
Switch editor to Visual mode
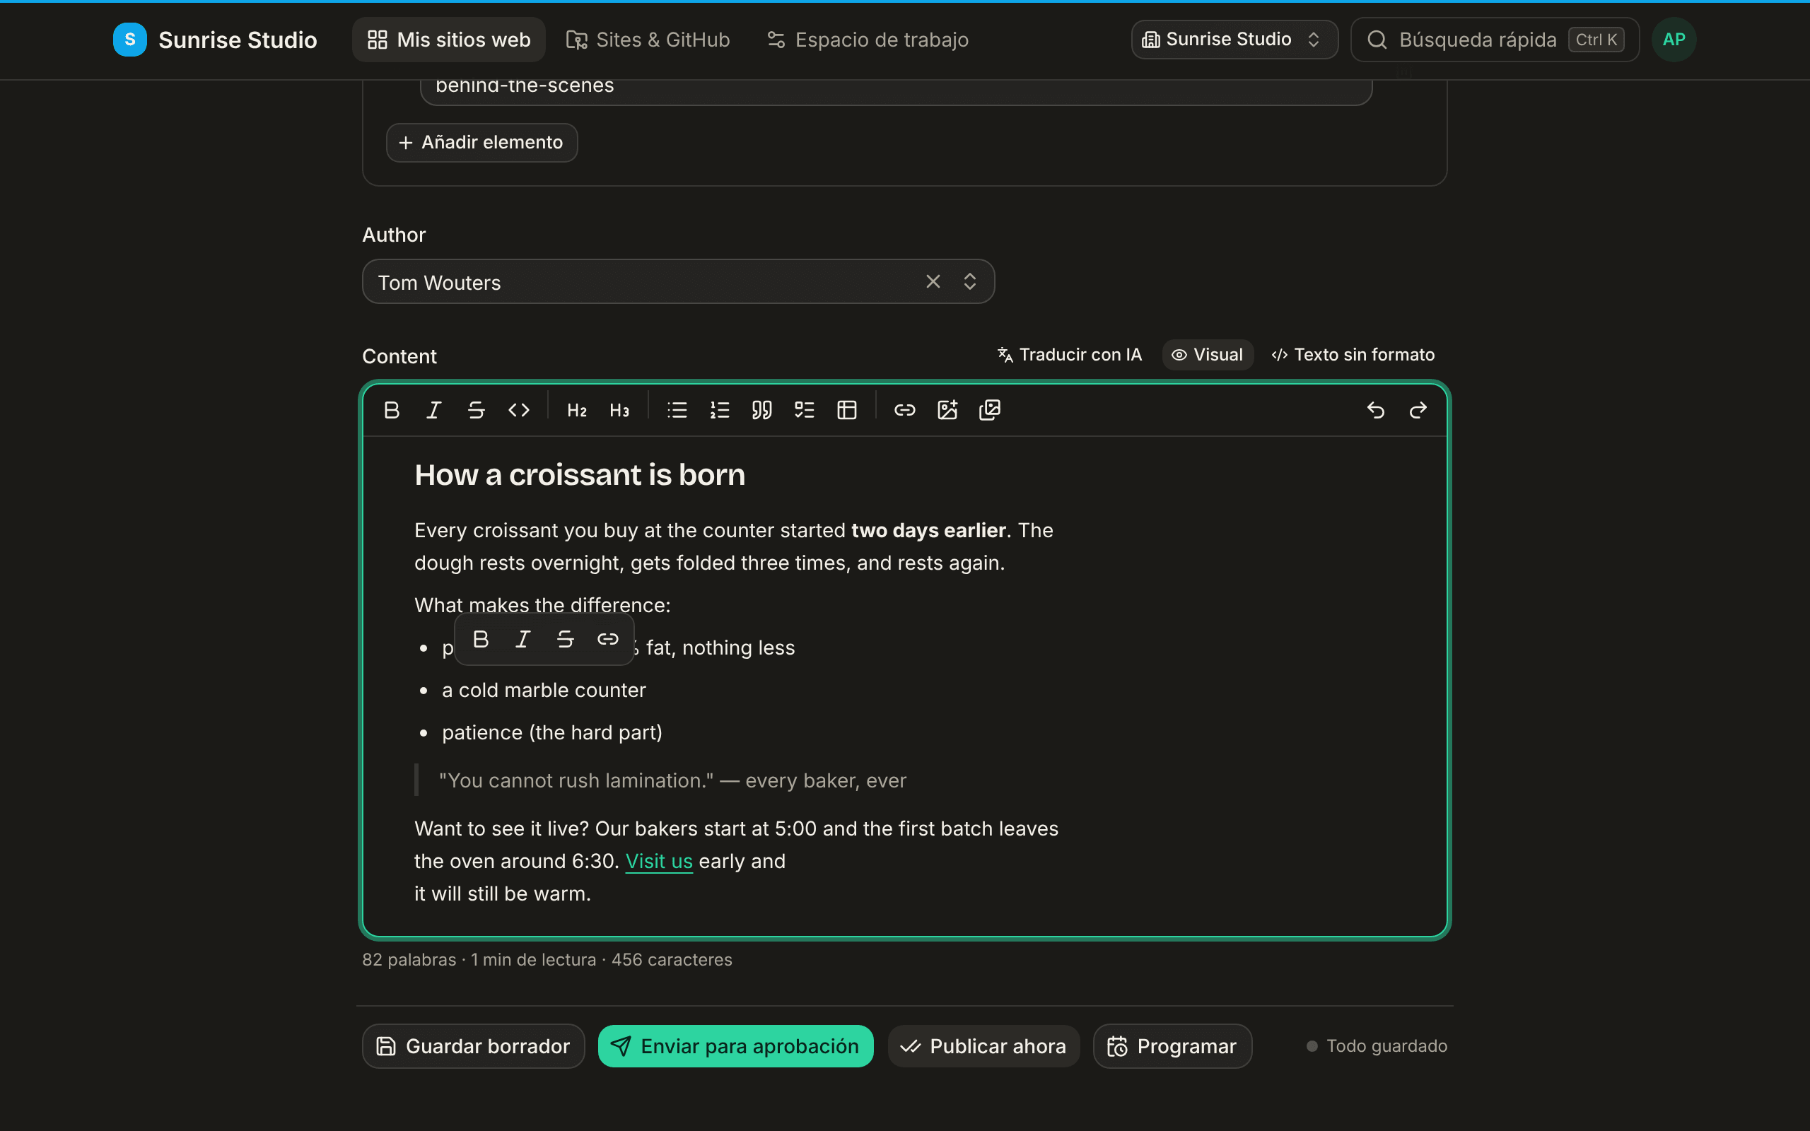coord(1207,355)
